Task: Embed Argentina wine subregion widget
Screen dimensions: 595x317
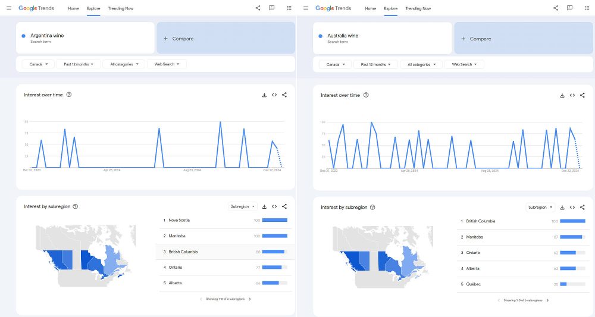Action: 274,206
